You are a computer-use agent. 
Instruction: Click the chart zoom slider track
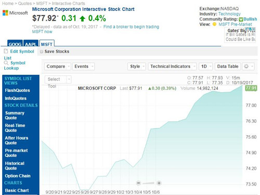pyautogui.click(x=149, y=183)
